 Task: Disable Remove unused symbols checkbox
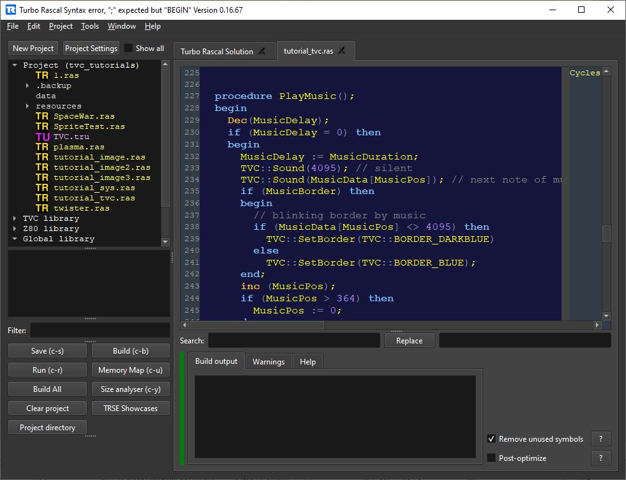coord(491,439)
